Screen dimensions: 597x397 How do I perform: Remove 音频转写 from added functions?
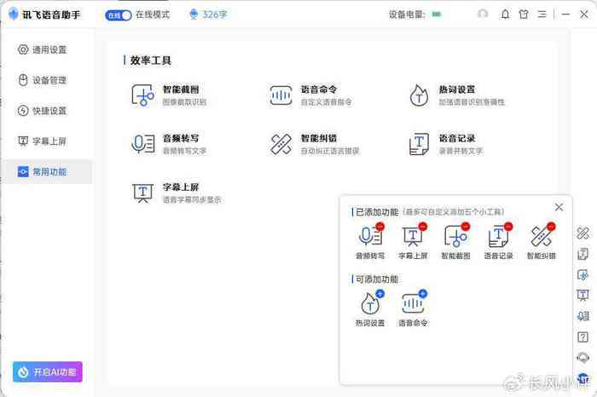(380, 227)
